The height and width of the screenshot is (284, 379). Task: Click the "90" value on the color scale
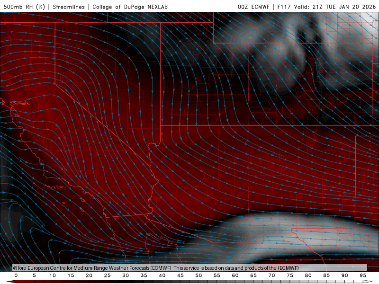click(x=344, y=275)
